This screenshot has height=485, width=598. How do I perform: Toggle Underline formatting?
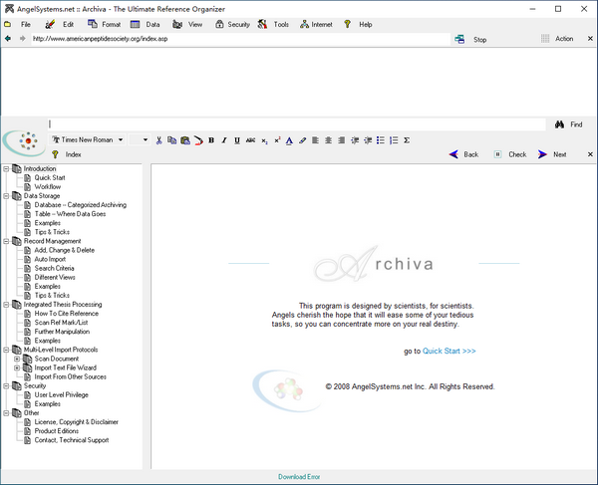click(x=237, y=140)
